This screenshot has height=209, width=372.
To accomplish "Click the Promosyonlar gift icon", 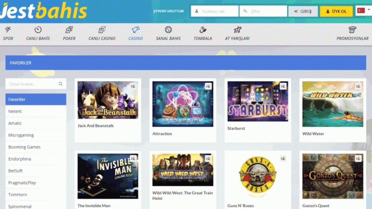I will [x=352, y=30].
